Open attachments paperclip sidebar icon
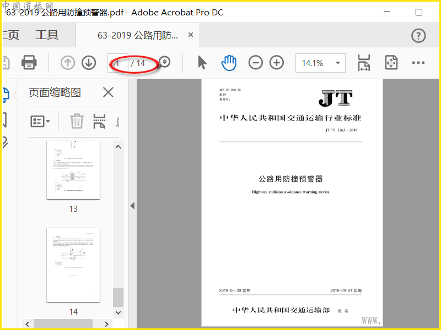 pyautogui.click(x=5, y=142)
